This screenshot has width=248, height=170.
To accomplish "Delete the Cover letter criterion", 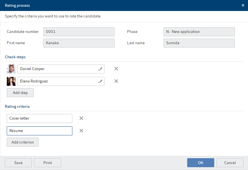I will (81, 118).
